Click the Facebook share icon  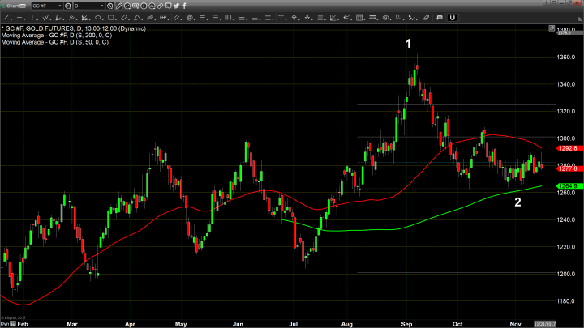tap(184, 6)
